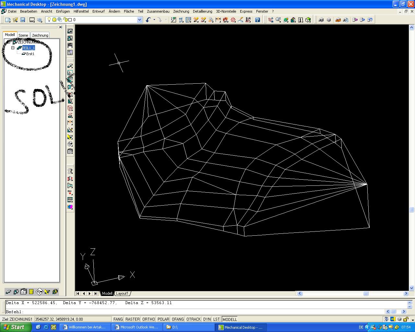Click the red-bordered icon in the vertical toolbar
This screenshot has height=332, width=415.
[70, 109]
